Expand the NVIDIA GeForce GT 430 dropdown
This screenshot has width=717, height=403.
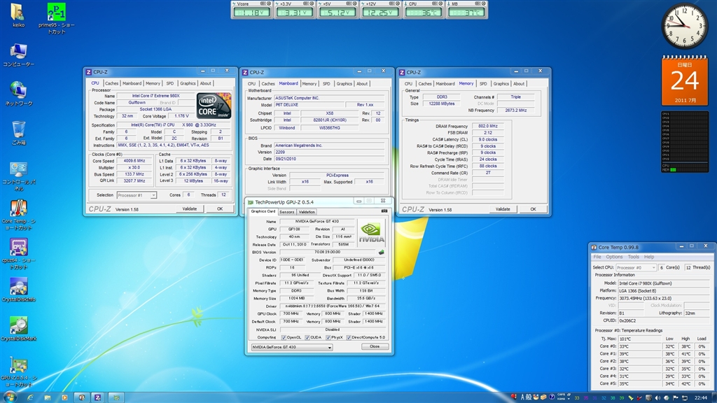[291, 346]
